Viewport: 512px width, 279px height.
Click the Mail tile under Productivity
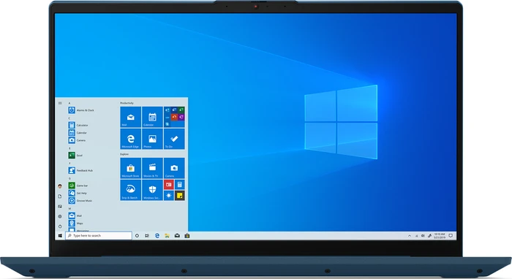(131, 117)
